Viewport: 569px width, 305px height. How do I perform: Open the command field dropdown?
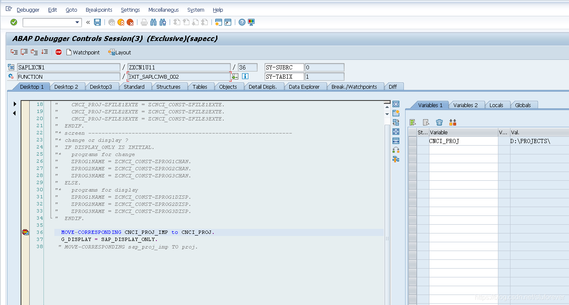[77, 23]
